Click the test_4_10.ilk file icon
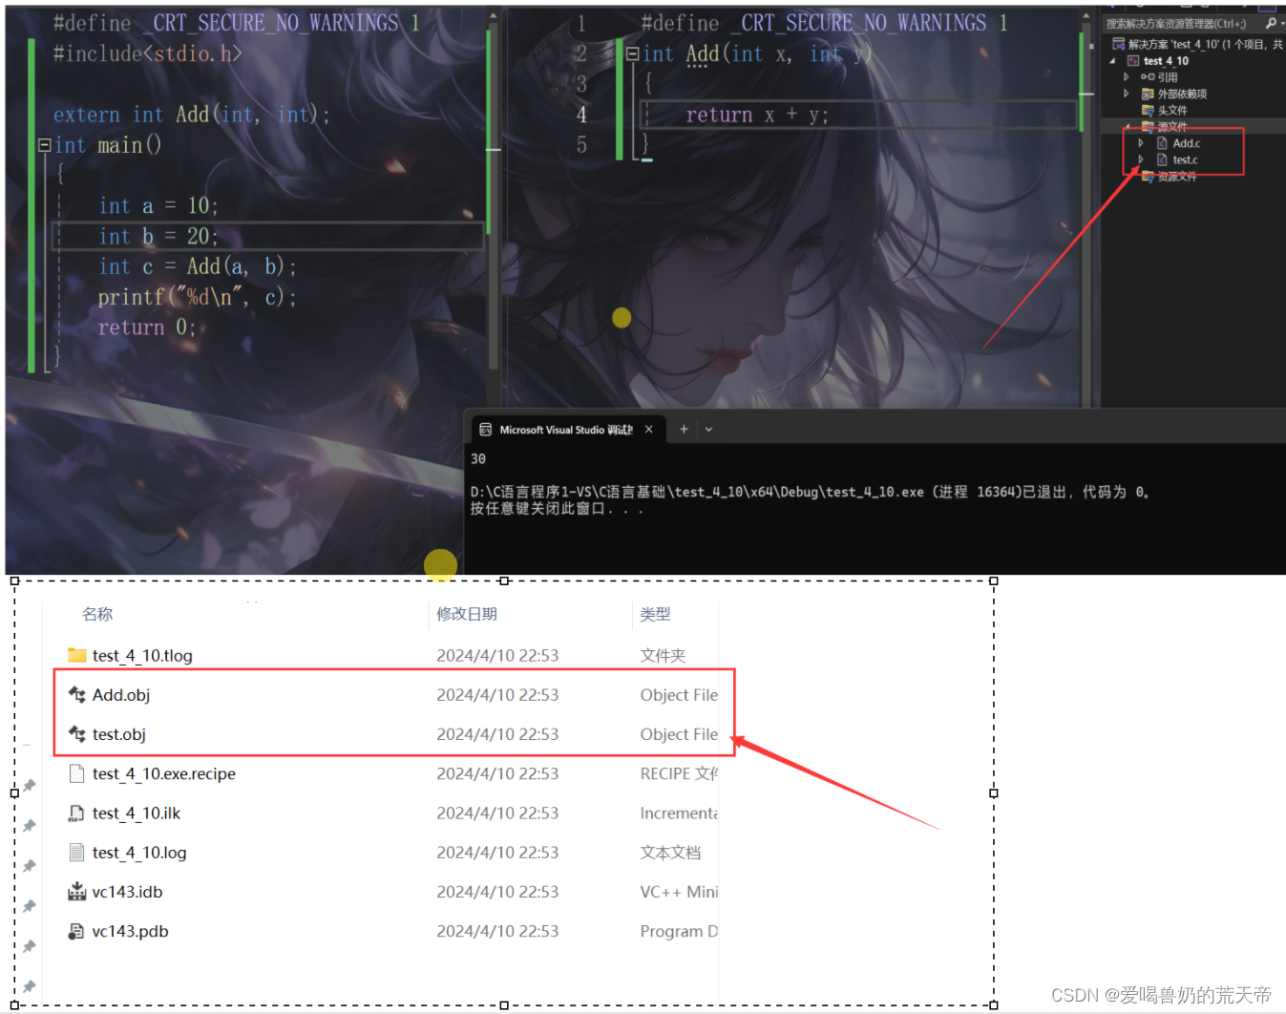1286x1014 pixels. click(77, 813)
